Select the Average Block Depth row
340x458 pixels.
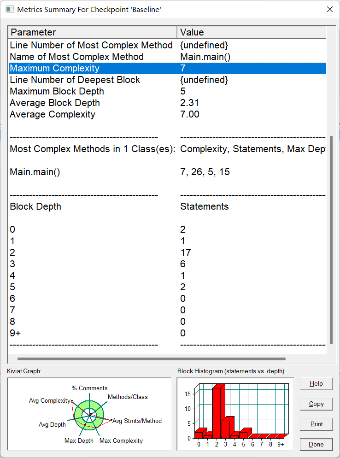click(x=167, y=103)
